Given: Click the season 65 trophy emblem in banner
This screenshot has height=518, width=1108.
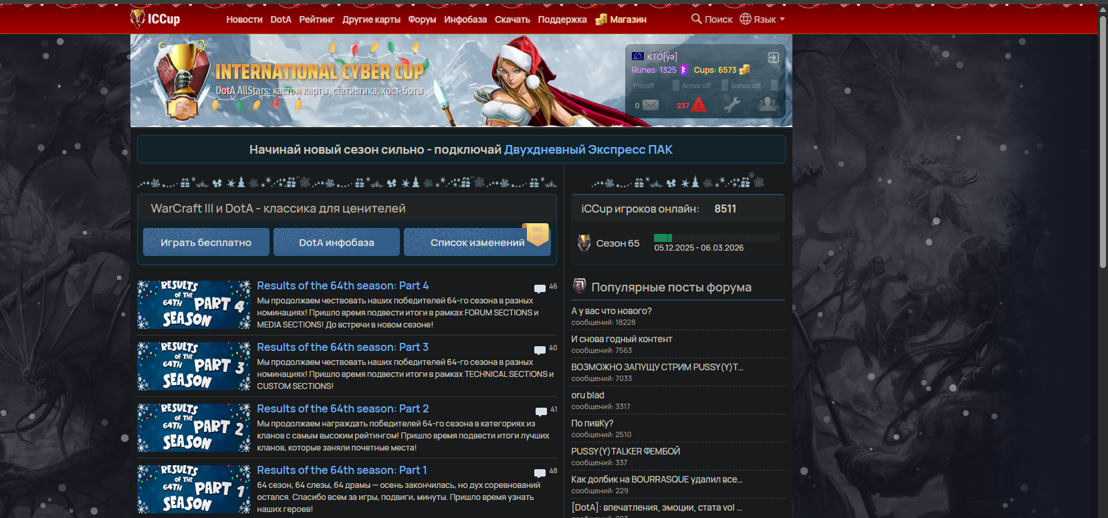Looking at the screenshot, I should point(181,80).
